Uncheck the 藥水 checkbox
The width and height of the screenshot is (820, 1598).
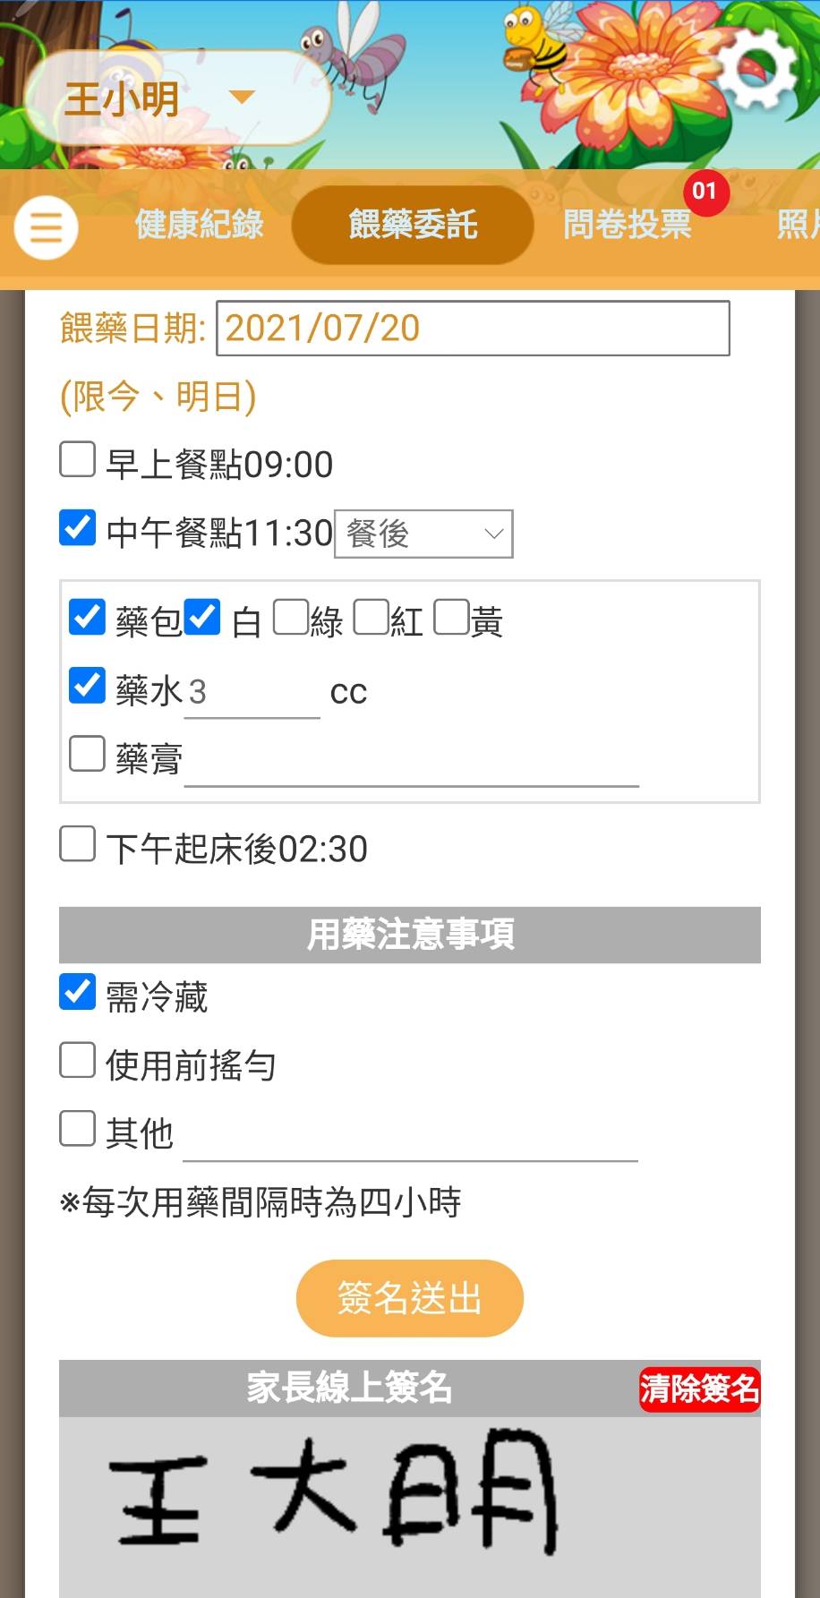tap(88, 686)
